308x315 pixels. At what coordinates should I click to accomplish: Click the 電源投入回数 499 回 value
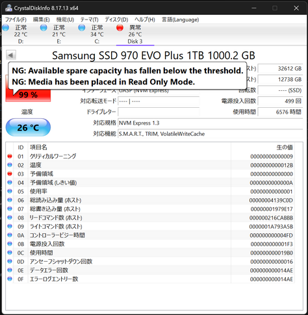click(x=280, y=101)
